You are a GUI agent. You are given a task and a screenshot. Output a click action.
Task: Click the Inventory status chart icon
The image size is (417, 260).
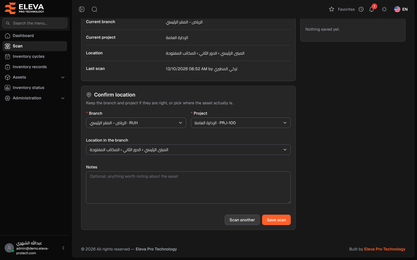point(8,88)
